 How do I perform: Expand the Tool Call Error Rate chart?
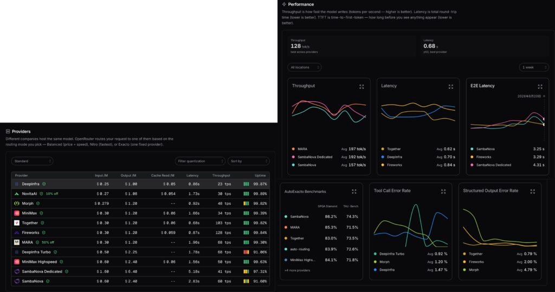coord(443,191)
